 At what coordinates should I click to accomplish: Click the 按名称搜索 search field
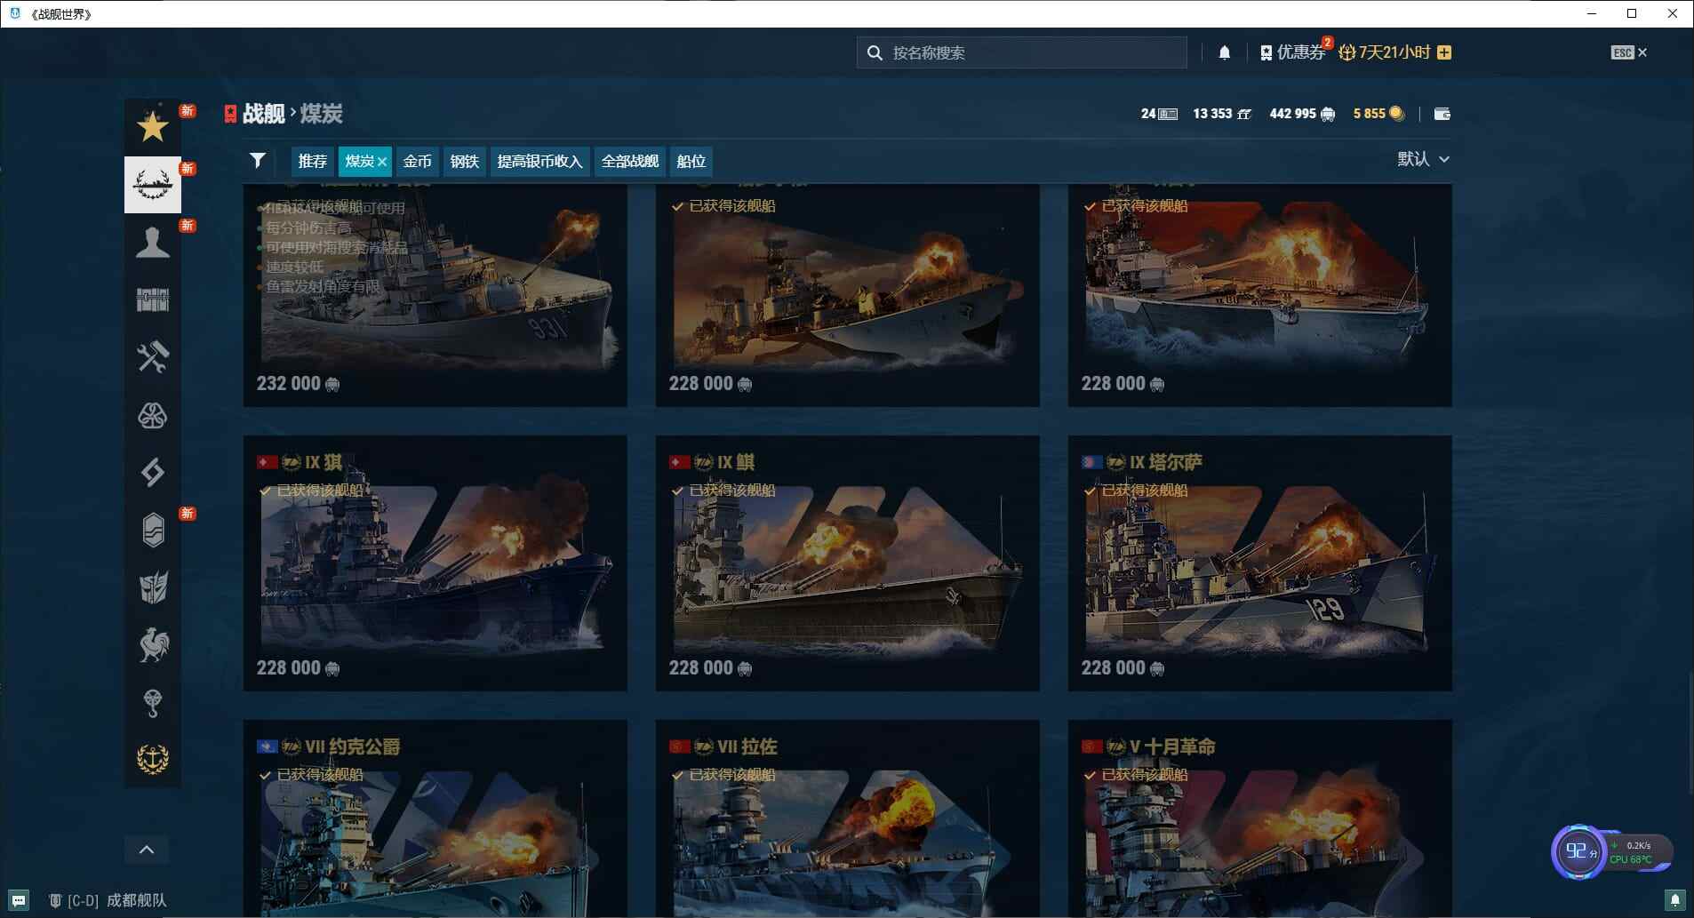[x=1022, y=52]
